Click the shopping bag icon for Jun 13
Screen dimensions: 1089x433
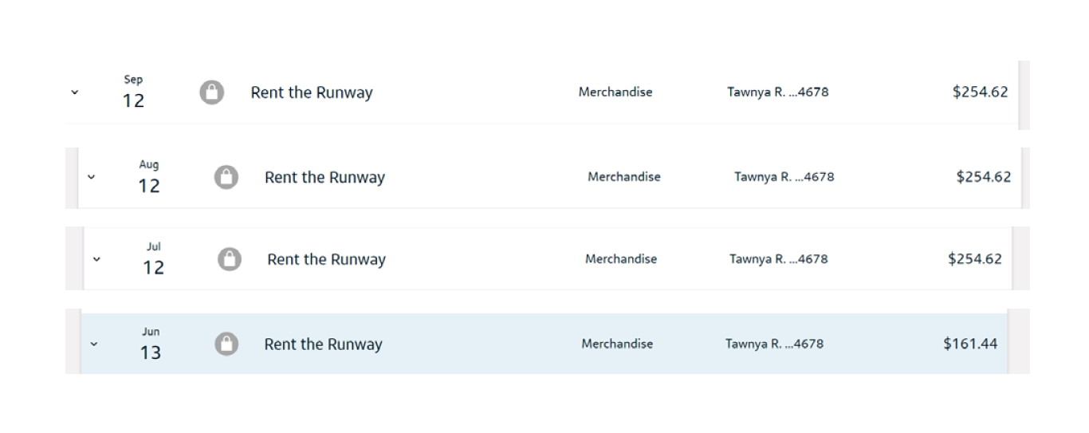click(x=227, y=344)
